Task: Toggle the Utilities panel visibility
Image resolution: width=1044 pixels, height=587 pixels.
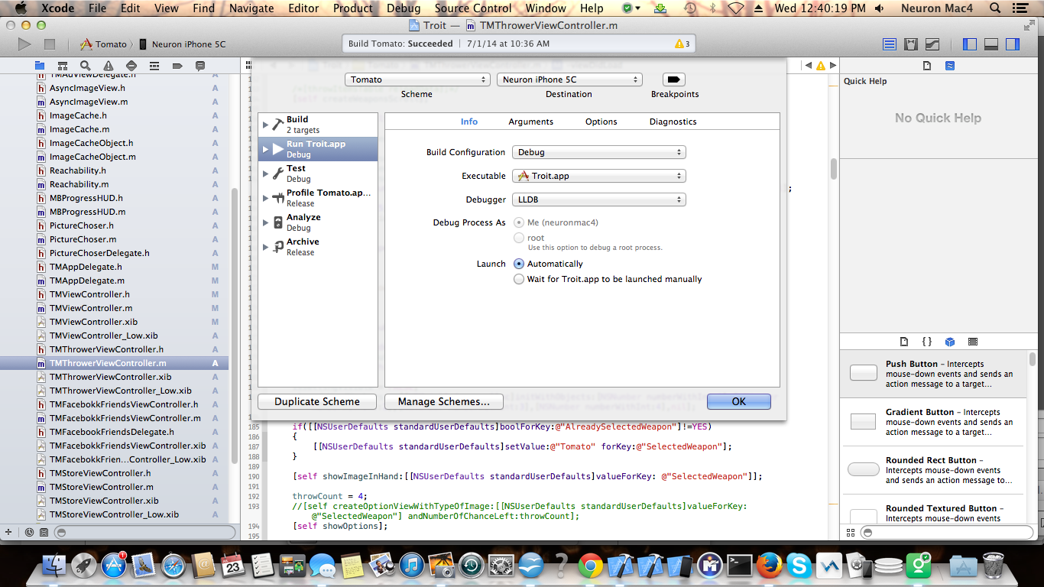Action: 1013,44
